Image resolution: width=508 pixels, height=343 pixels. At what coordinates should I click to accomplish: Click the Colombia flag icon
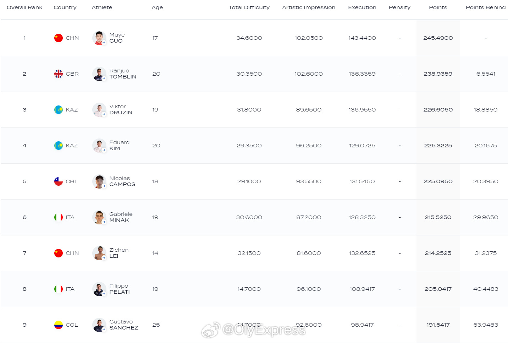(x=59, y=325)
